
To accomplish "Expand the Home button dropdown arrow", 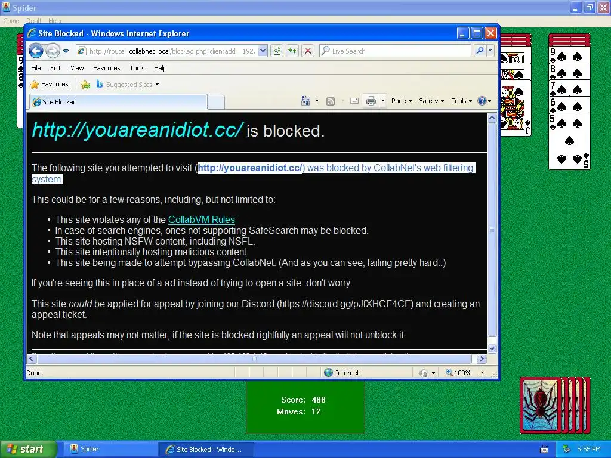I will (x=317, y=101).
